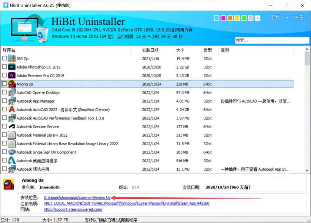
Task: Click the HiBit window title bar icon
Action: pyautogui.click(x=5, y=5)
